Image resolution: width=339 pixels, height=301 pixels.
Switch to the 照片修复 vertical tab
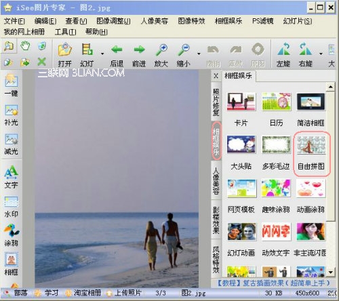point(216,102)
